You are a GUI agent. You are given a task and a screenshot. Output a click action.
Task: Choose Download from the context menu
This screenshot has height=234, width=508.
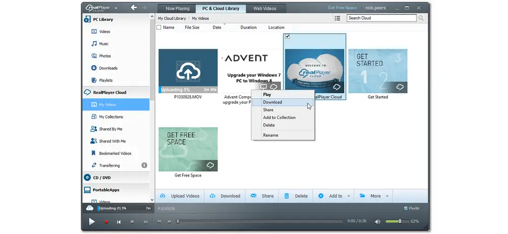(x=282, y=102)
